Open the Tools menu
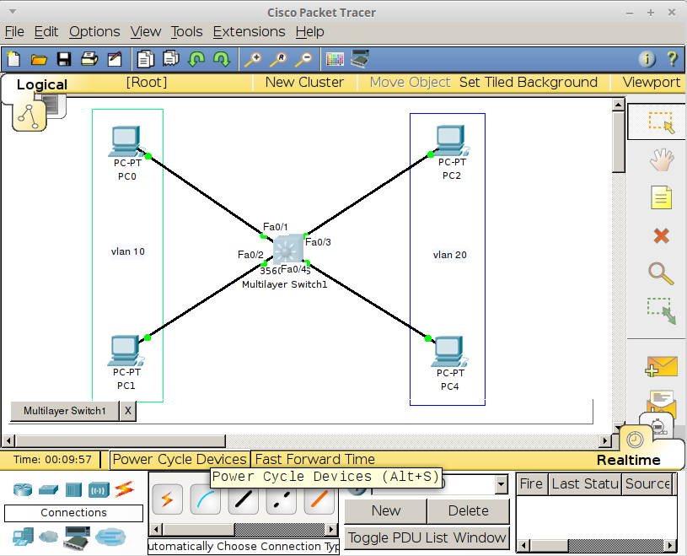 tap(186, 31)
